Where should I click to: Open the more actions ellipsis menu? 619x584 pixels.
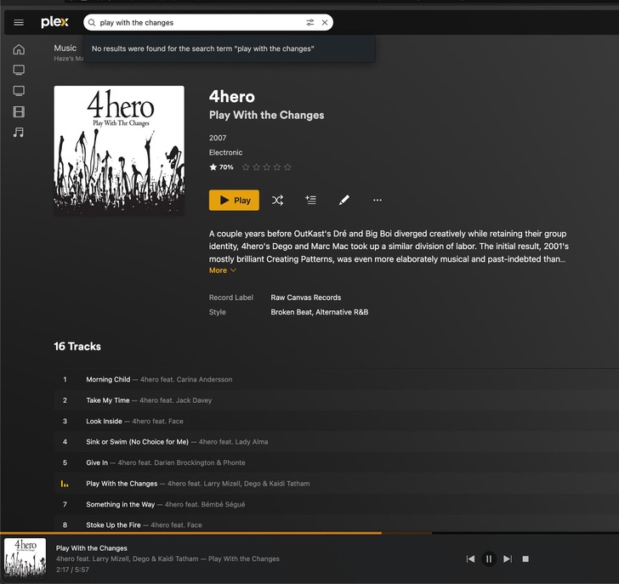[378, 200]
